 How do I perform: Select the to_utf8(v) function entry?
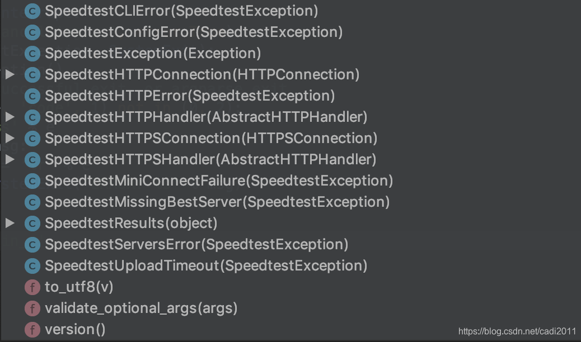(79, 287)
